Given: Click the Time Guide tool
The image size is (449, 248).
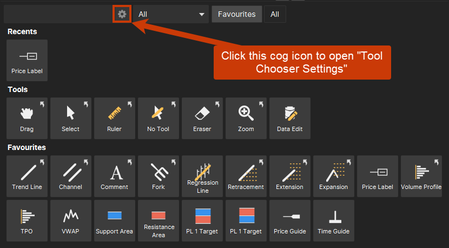Looking at the screenshot, I should coord(333,220).
